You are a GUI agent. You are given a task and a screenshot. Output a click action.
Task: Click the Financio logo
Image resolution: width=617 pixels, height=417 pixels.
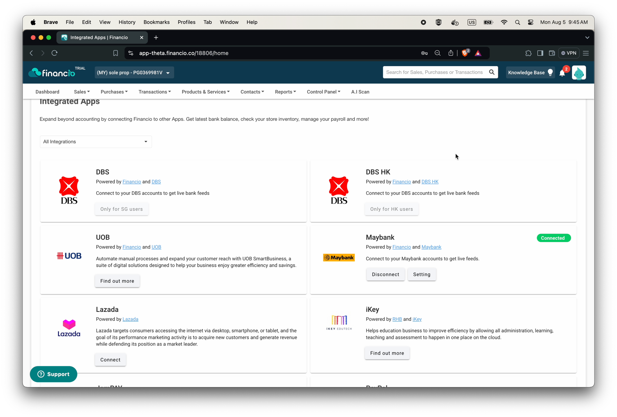pyautogui.click(x=52, y=73)
